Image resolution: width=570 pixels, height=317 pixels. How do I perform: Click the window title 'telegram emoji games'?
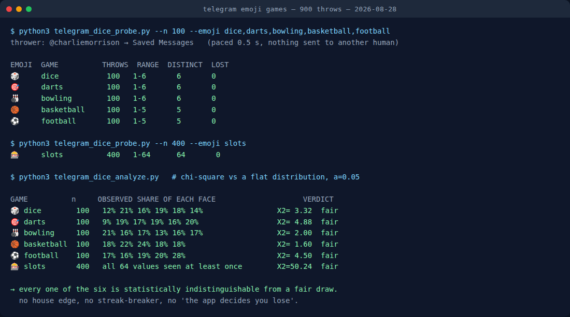coord(245,9)
